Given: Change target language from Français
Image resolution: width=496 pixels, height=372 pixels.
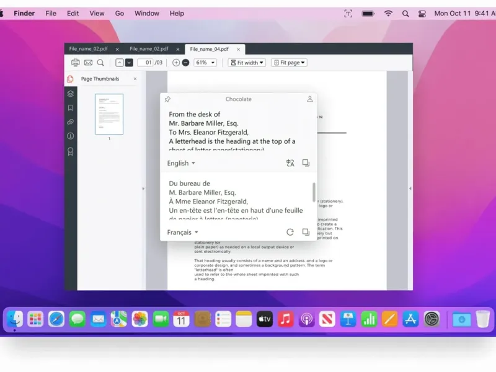Looking at the screenshot, I should tap(182, 232).
